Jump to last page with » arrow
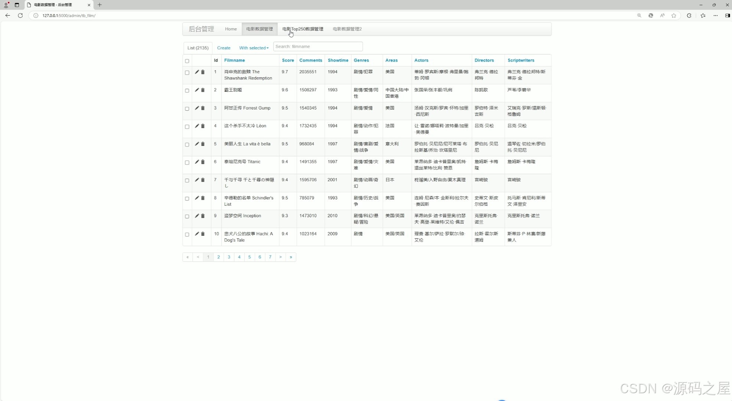Screen dimensions: 732x401 (x=291, y=257)
